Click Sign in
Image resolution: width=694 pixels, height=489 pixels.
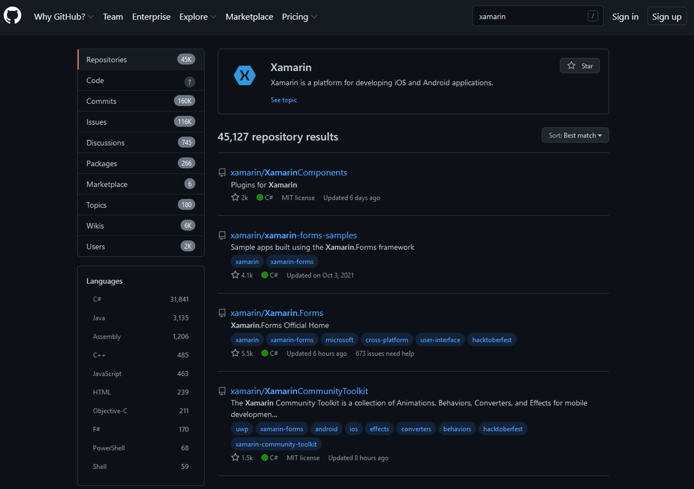pyautogui.click(x=625, y=17)
